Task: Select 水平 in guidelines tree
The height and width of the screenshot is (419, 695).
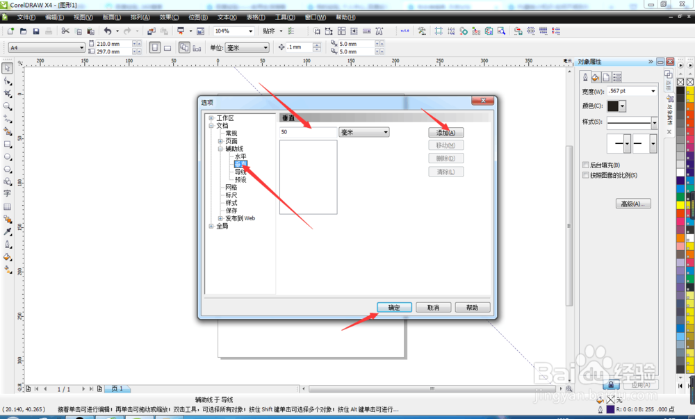Action: click(x=240, y=156)
